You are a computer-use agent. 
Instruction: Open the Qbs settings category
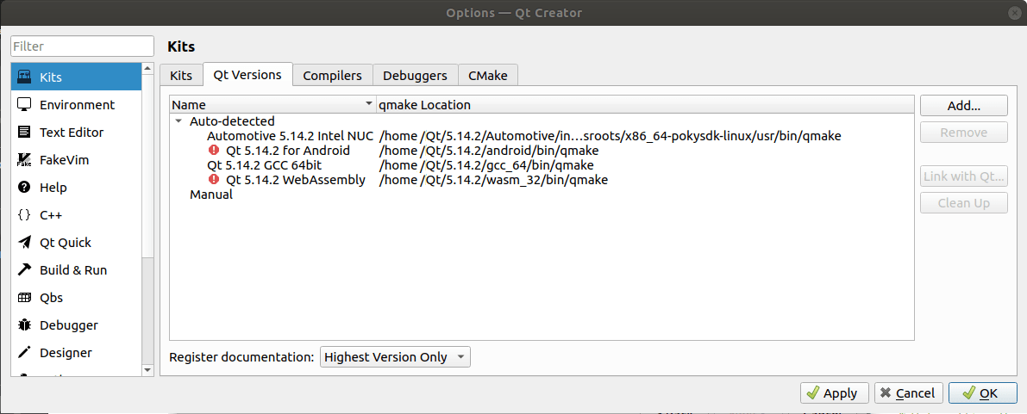51,298
